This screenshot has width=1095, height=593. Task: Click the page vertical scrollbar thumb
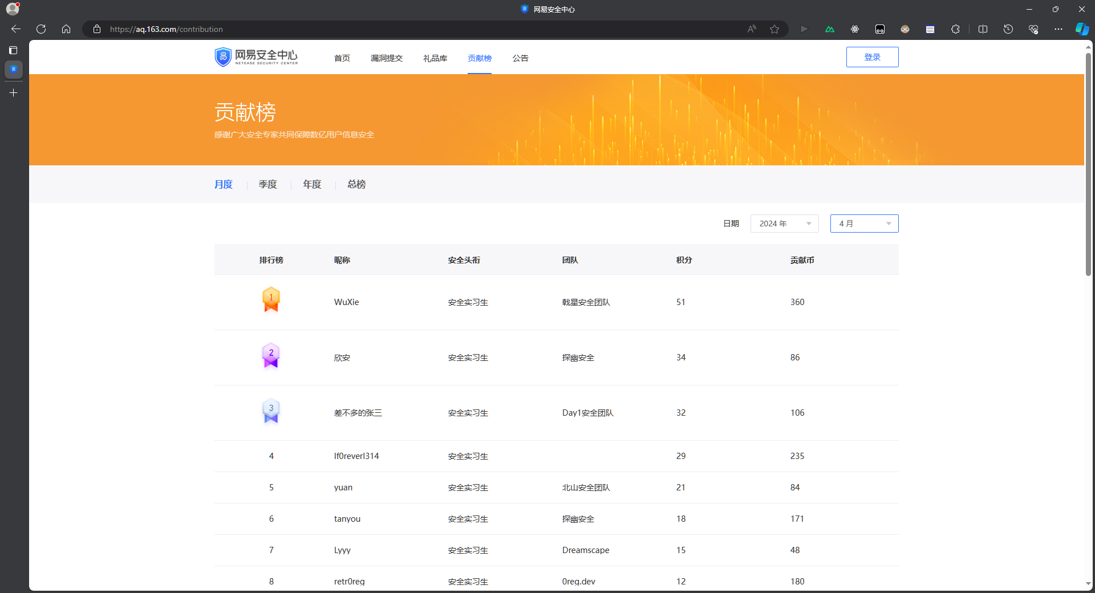(1088, 164)
